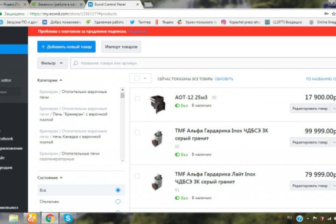Close the Ecwid Control Panel tab
The image size is (336, 224).
pyautogui.click(x=138, y=4)
